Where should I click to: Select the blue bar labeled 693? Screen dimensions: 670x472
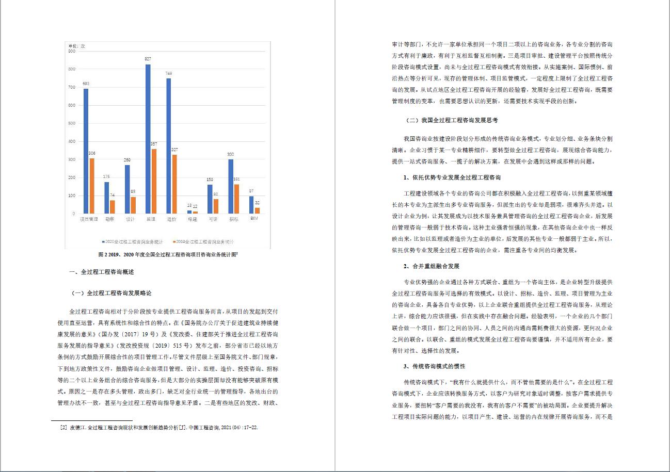[x=86, y=151]
